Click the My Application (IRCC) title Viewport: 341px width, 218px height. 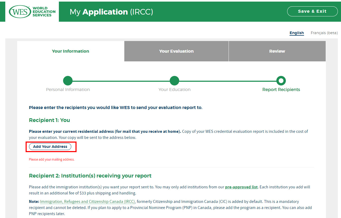111,12
